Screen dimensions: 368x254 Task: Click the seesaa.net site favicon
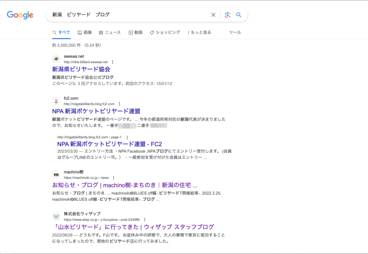(56, 59)
